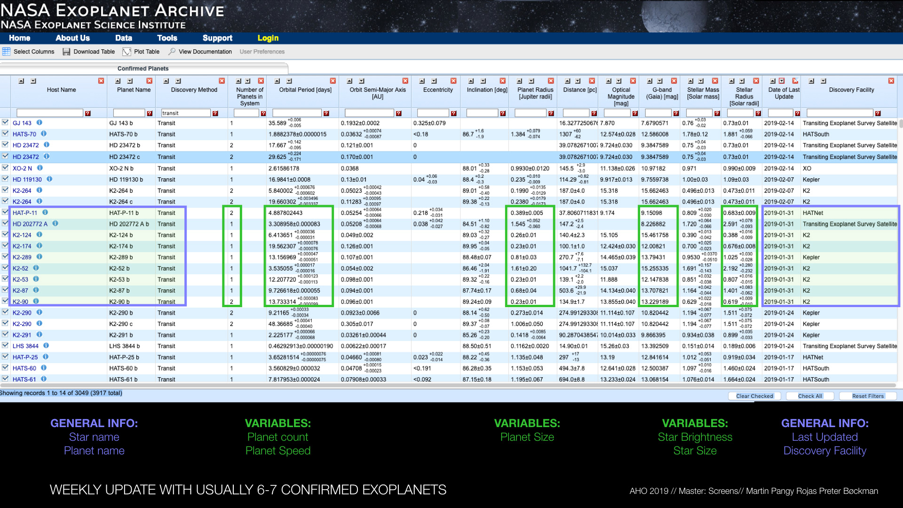The image size is (903, 508).
Task: Sort Planet Radius column ascending
Action: [519, 81]
